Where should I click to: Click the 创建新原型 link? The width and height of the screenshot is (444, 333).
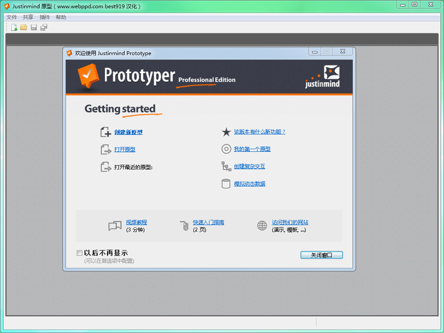point(128,132)
